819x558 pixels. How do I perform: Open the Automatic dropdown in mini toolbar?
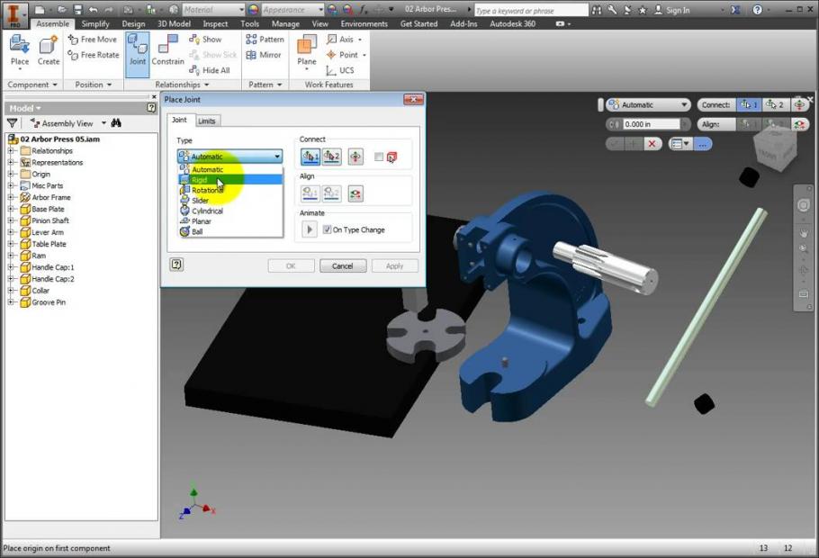683,103
